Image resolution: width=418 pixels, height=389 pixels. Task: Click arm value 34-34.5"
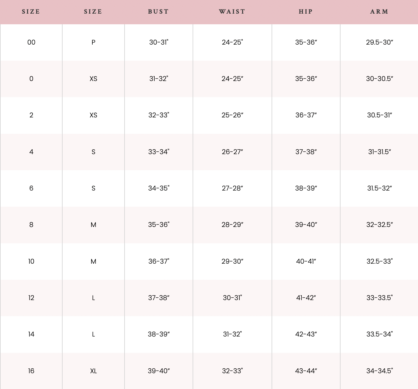point(379,371)
